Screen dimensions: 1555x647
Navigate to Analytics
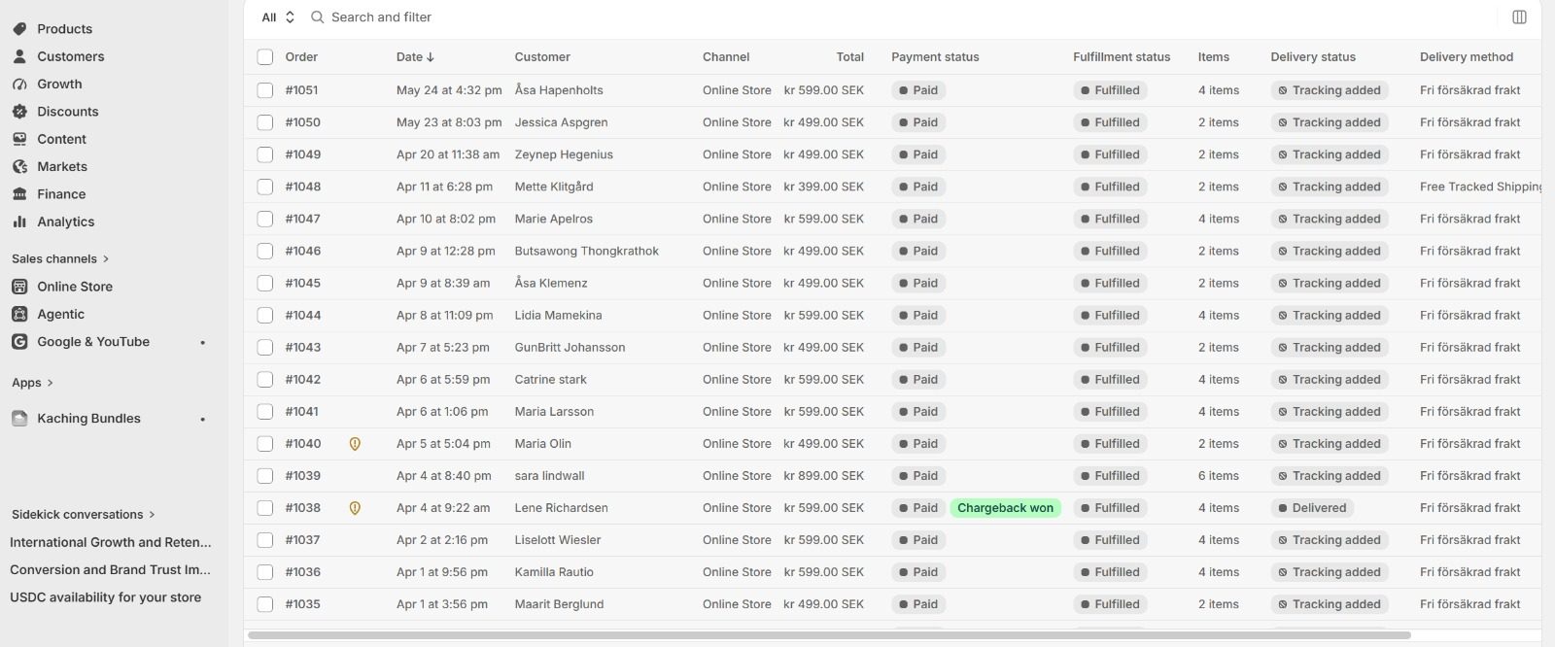(65, 221)
